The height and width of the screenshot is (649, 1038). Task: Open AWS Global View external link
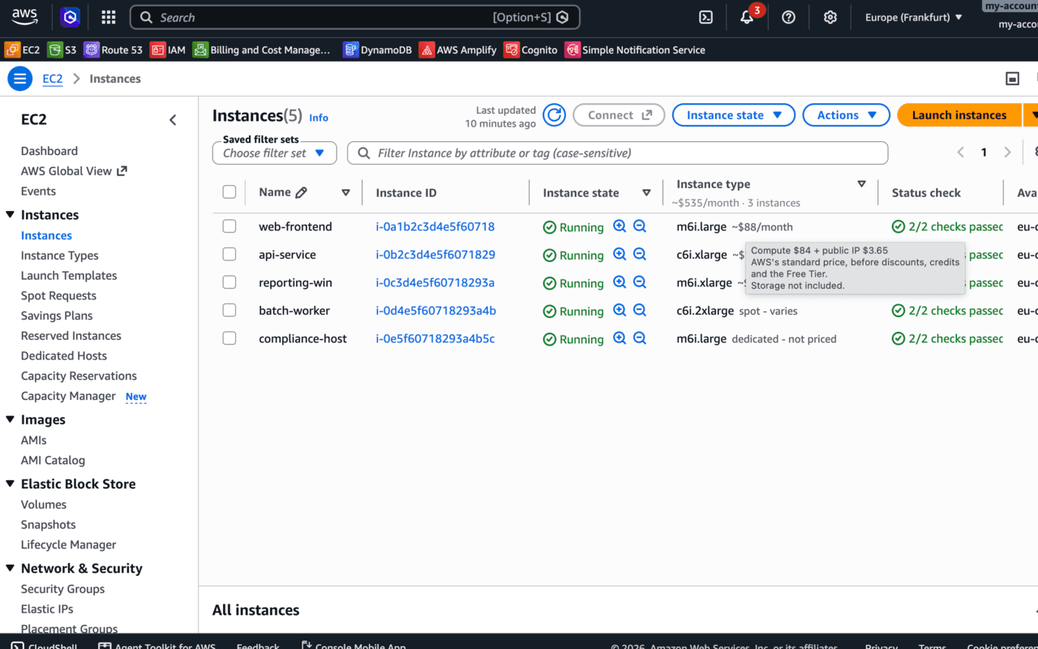[74, 171]
